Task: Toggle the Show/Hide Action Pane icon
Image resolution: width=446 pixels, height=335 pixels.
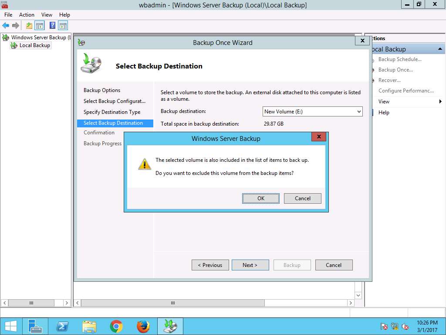Action: coord(63,26)
